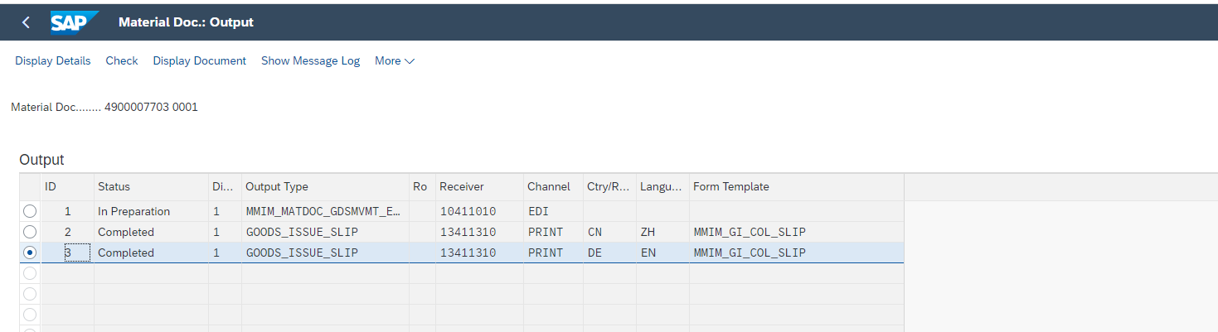
Task: Go back using the header arrow icon
Action: click(26, 22)
